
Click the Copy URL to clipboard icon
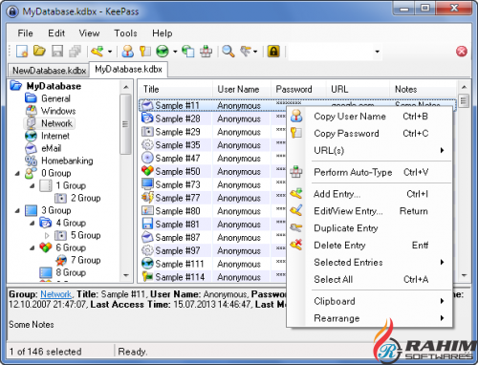pos(188,51)
